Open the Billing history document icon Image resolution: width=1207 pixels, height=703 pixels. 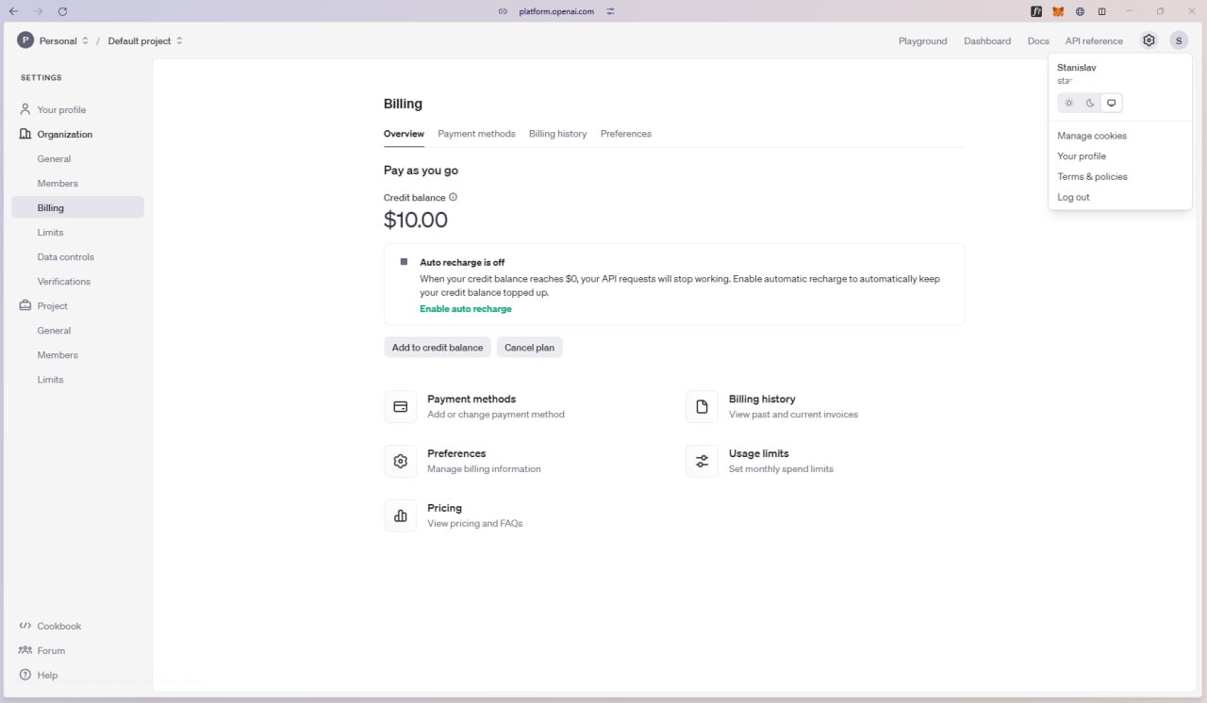tap(702, 407)
